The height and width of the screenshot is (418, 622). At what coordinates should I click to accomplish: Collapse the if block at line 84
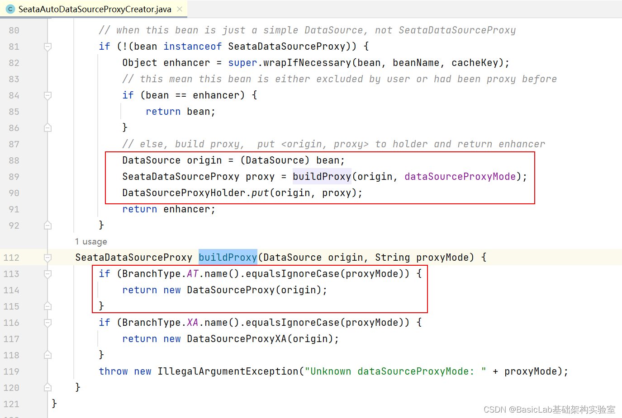pos(47,95)
